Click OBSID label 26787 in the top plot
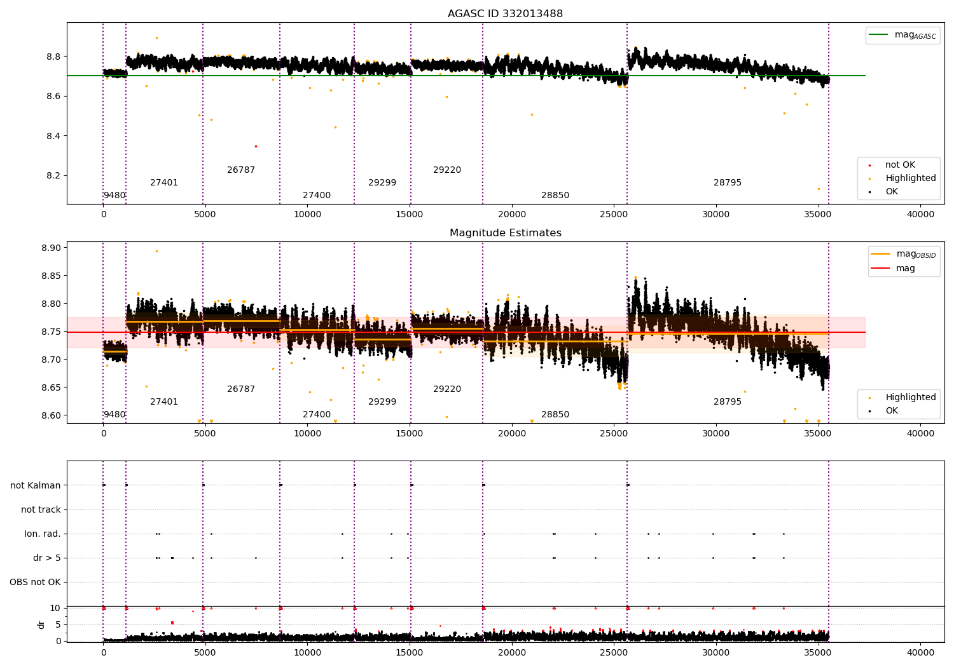954x667 pixels. pyautogui.click(x=241, y=170)
